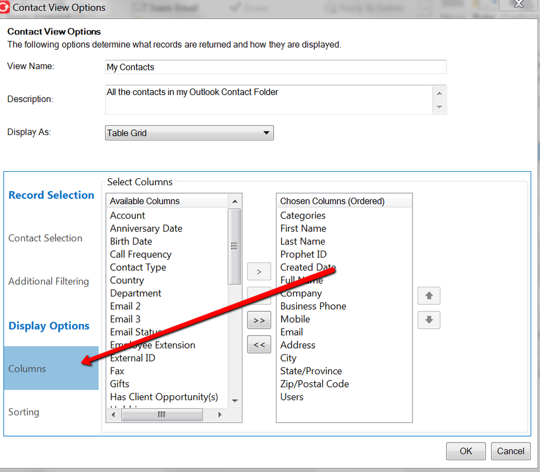Click the move column up arrow button

pos(429,296)
